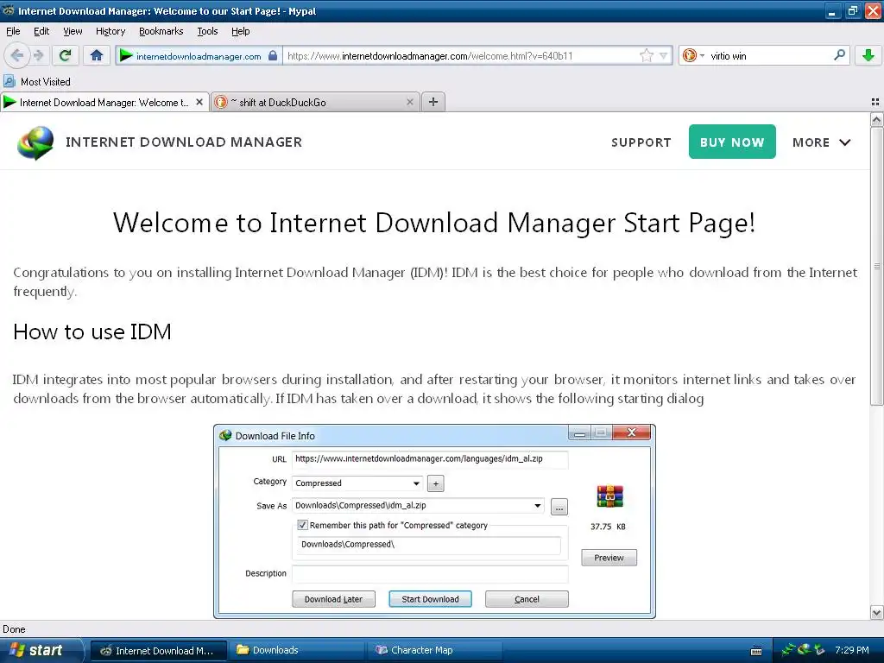Open the File menu
This screenshot has width=884, height=663.
click(13, 32)
